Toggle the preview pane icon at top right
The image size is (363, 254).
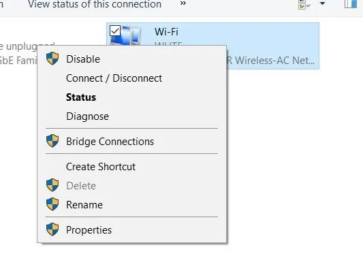[x=351, y=4]
